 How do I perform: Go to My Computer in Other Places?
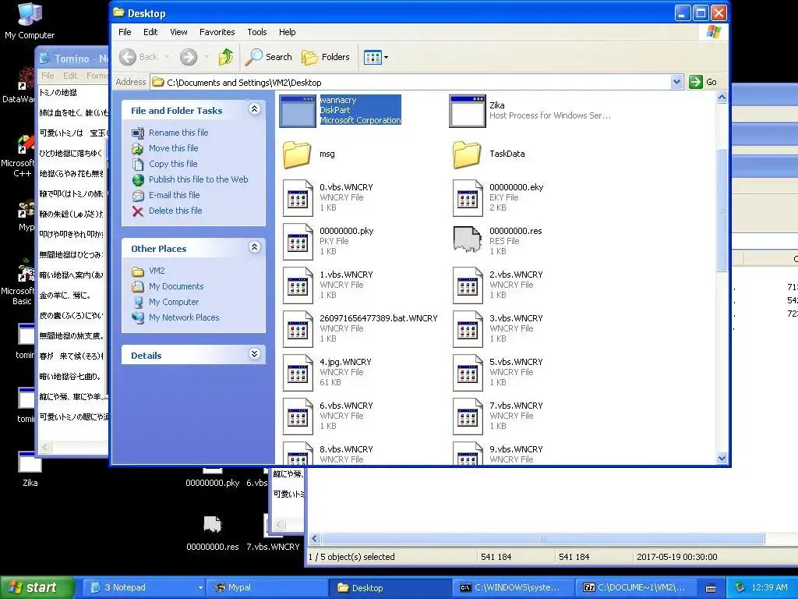[174, 302]
